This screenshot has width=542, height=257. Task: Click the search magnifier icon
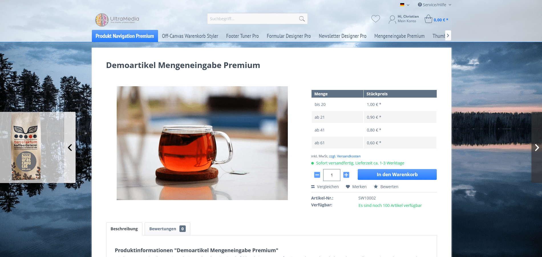pyautogui.click(x=302, y=19)
